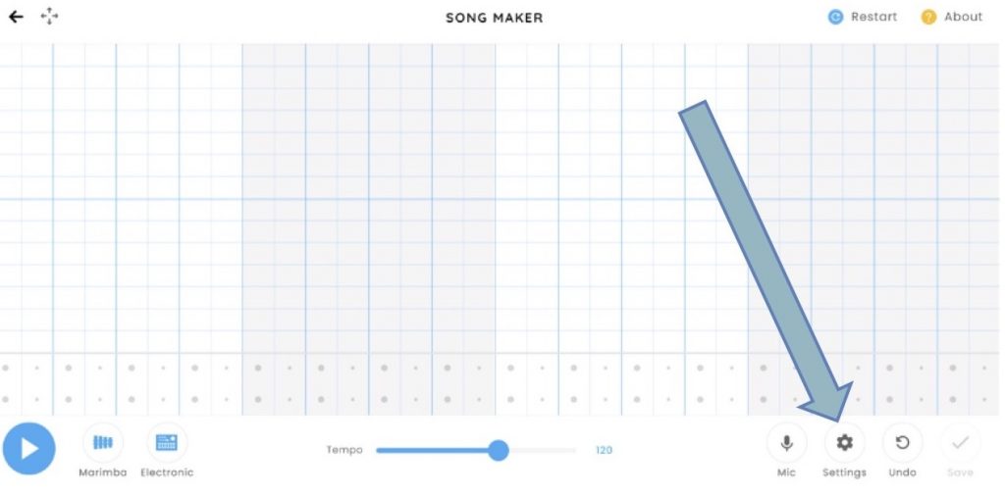Click the Tempo slider handle
This screenshot has height=496, width=1005.
499,450
